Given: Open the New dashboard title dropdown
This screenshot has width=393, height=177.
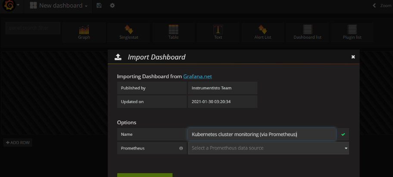Looking at the screenshot, I should pyautogui.click(x=59, y=6).
